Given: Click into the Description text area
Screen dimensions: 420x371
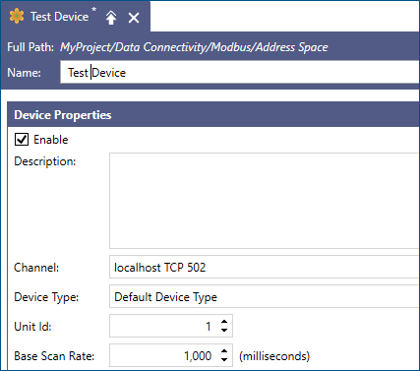Looking at the screenshot, I should coord(265,201).
